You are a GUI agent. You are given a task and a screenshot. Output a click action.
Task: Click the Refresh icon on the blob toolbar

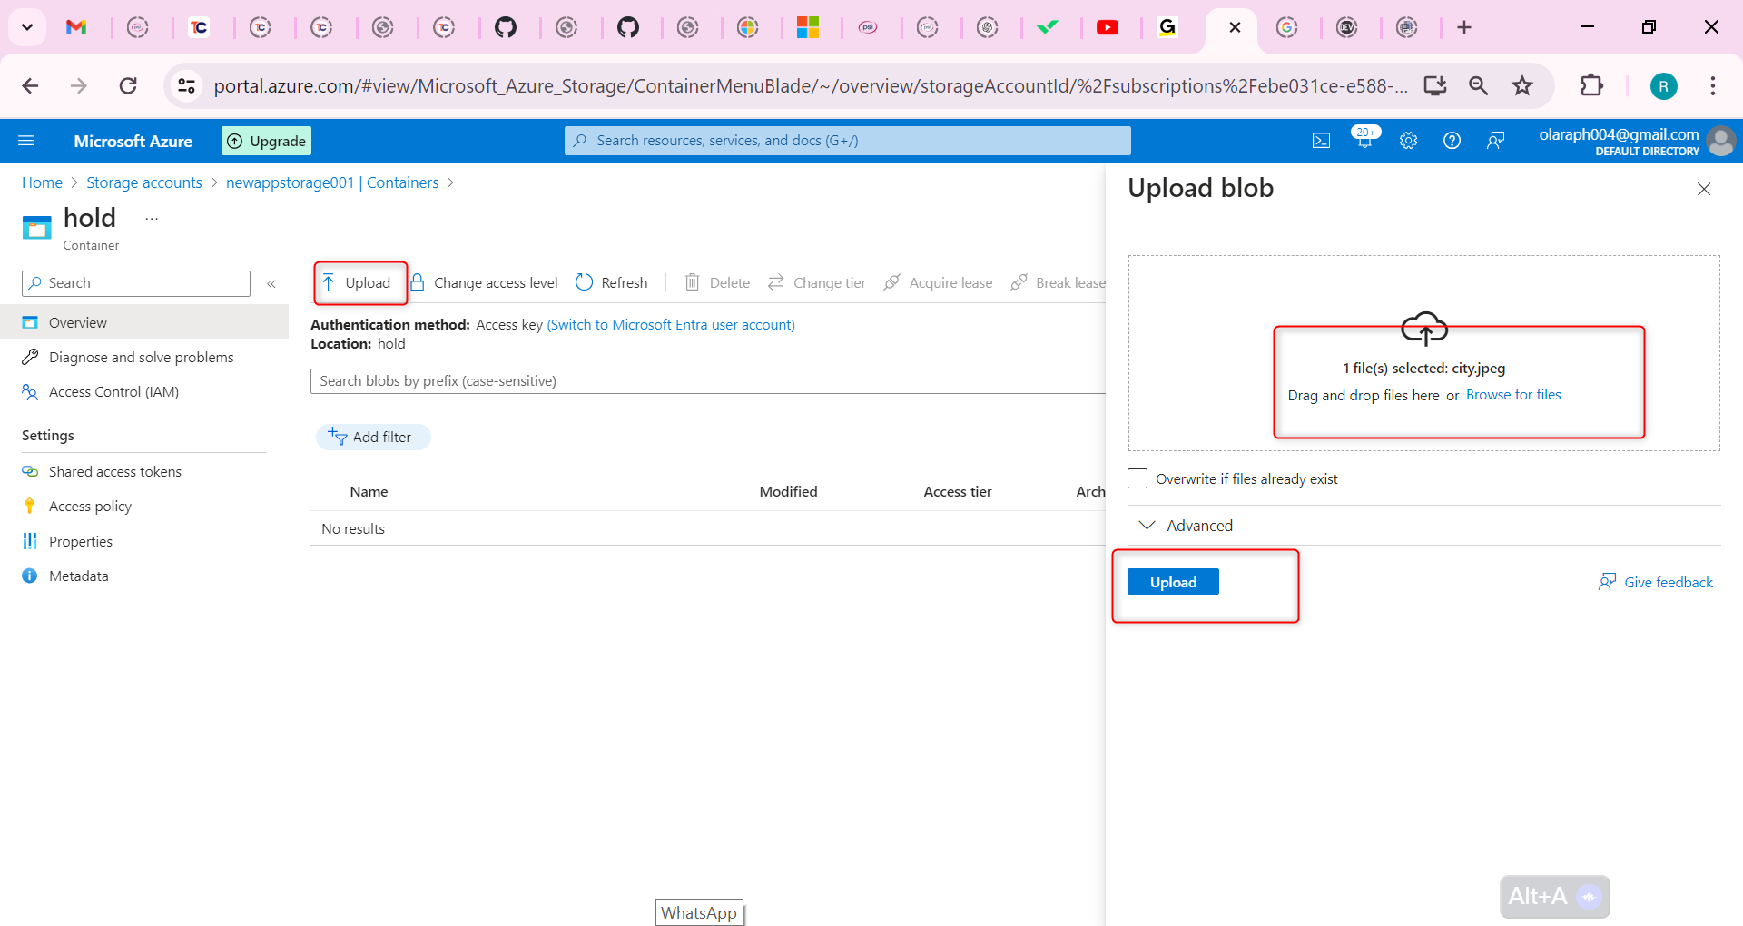610,282
